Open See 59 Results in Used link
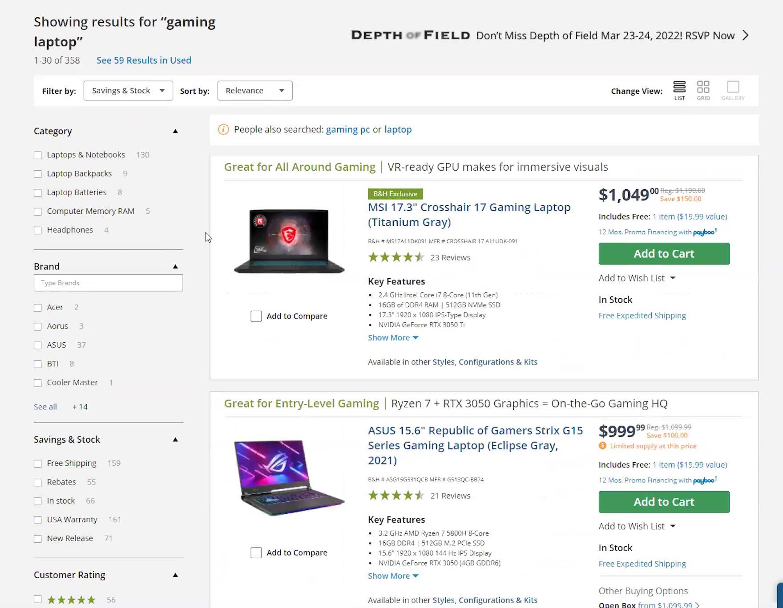Screen dimensions: 783x608 [144, 60]
